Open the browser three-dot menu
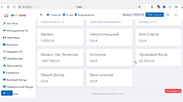Screen dimensions: 183x102 coord(146,7)
